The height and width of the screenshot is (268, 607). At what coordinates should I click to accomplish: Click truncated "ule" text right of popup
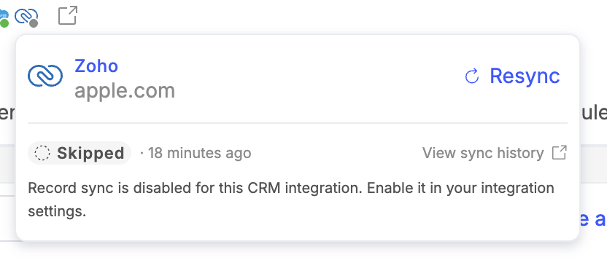[x=593, y=114]
